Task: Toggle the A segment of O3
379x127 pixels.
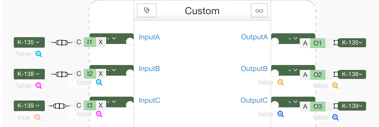Action: click(305, 107)
